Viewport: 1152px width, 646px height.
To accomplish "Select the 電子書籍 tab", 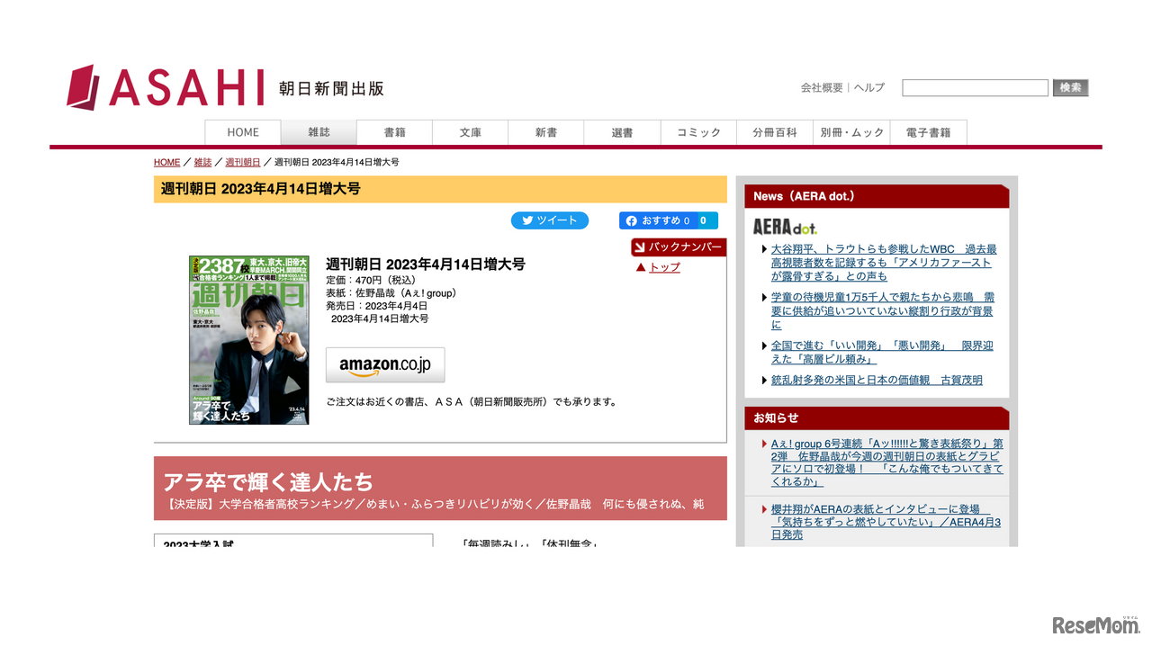I will click(x=929, y=132).
